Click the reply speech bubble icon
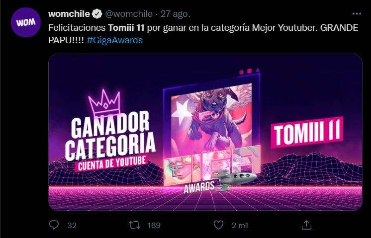Screen dimensions: 371x238 pyautogui.click(x=54, y=225)
